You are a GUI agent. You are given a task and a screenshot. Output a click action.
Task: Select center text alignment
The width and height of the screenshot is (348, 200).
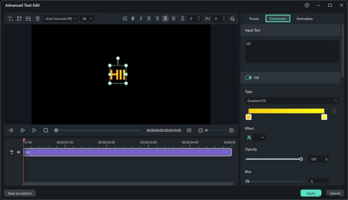(165, 19)
